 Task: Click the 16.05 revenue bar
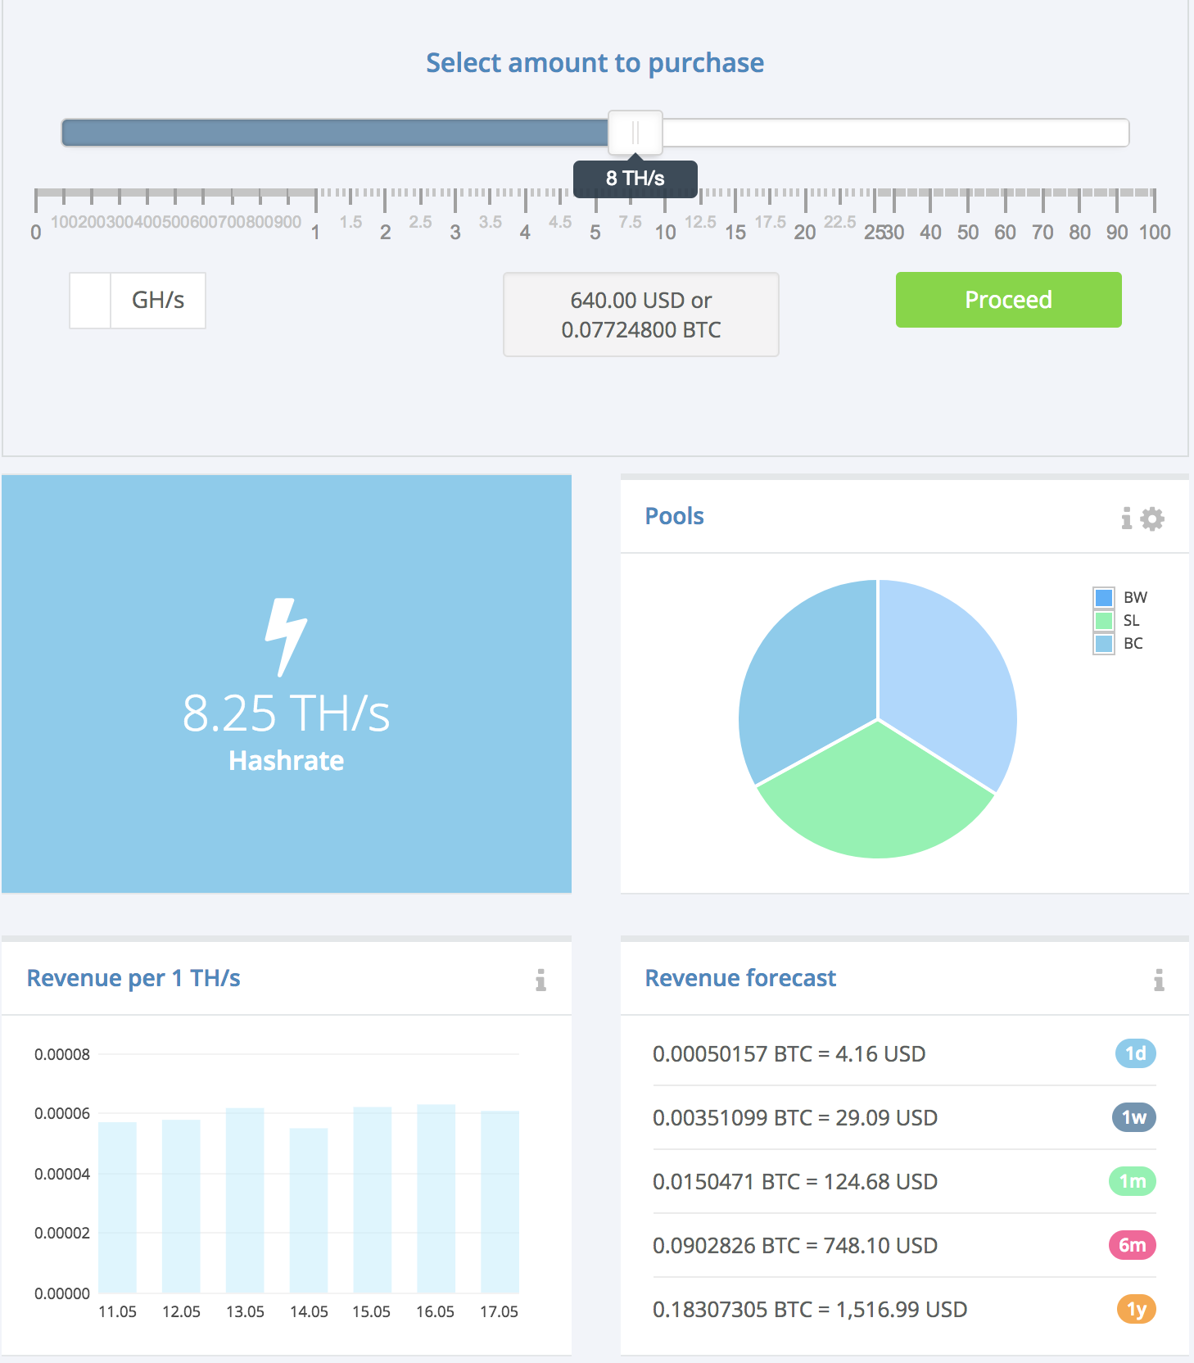point(436,1198)
